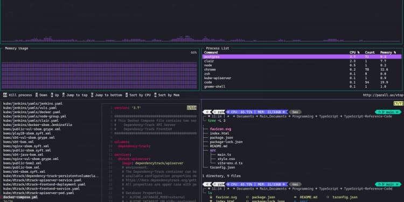Screen dimensions: 404x202
Task: Click the dependencytrack/apiserver image line
Action: coord(152,163)
